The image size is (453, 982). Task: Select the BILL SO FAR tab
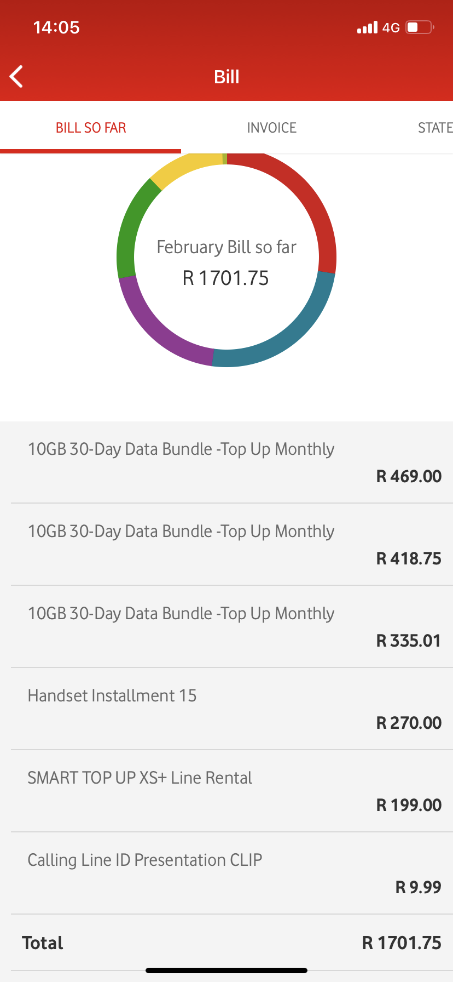[91, 128]
